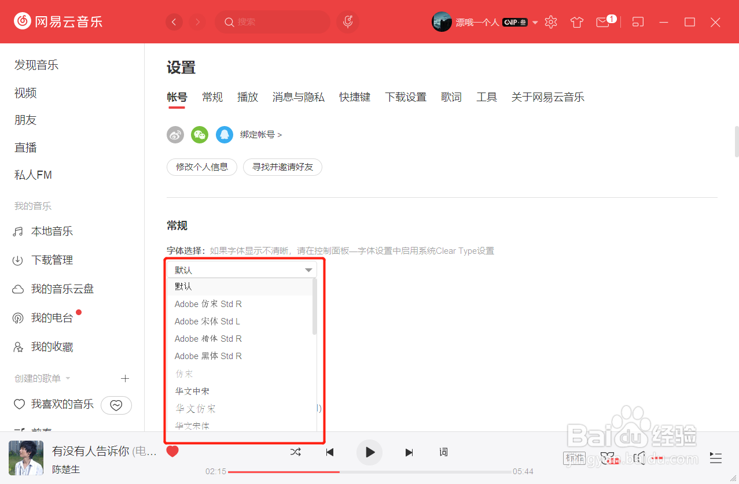
Task: Go back with the left arrow button
Action: click(x=174, y=22)
